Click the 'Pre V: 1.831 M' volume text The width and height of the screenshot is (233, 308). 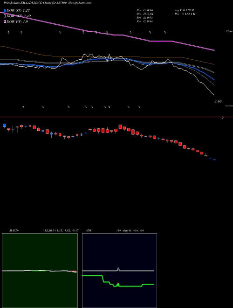click(x=185, y=14)
